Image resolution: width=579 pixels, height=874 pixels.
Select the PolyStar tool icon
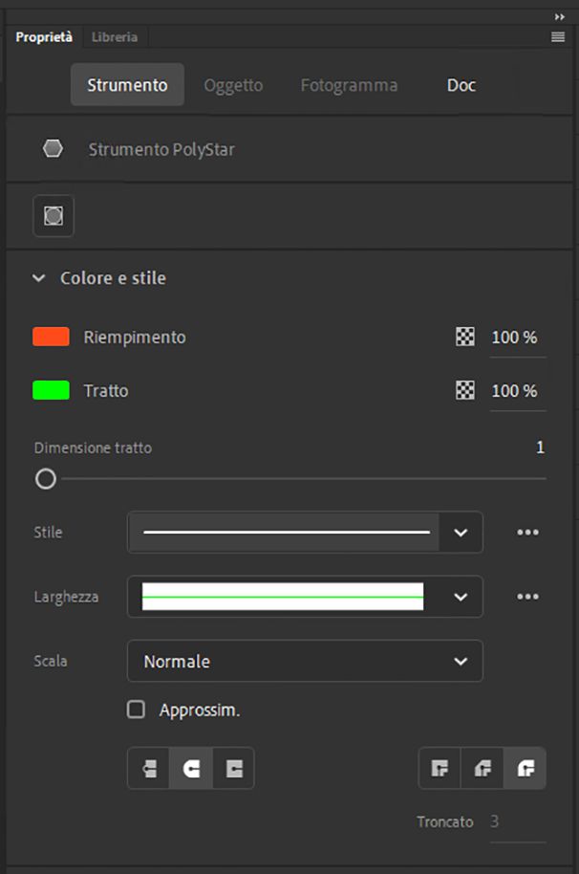[x=52, y=148]
